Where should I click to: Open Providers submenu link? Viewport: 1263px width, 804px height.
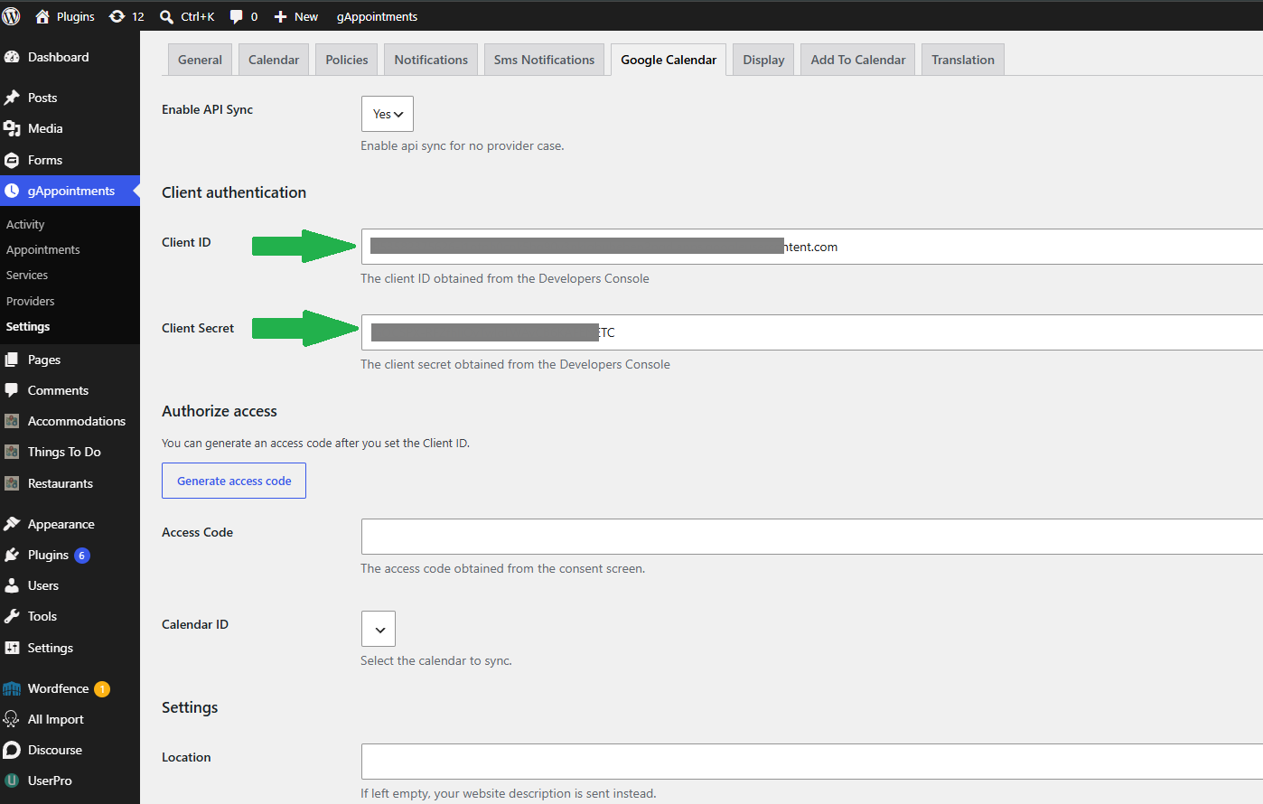point(30,301)
